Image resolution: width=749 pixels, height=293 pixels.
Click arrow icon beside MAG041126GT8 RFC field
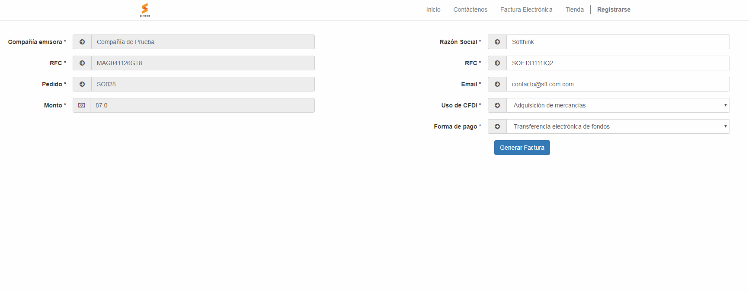tap(82, 63)
